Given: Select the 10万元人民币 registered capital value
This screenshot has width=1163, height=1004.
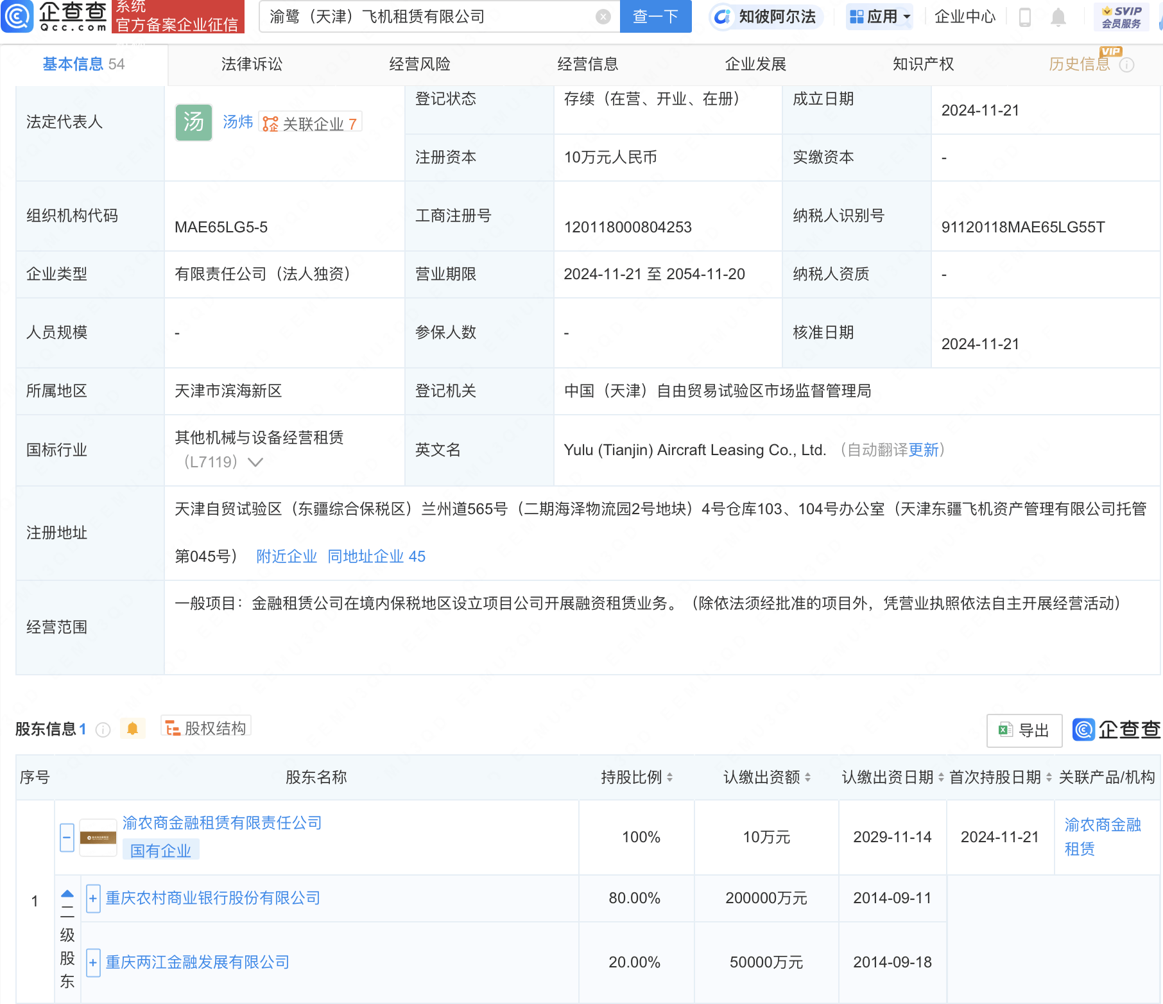Looking at the screenshot, I should pyautogui.click(x=610, y=157).
